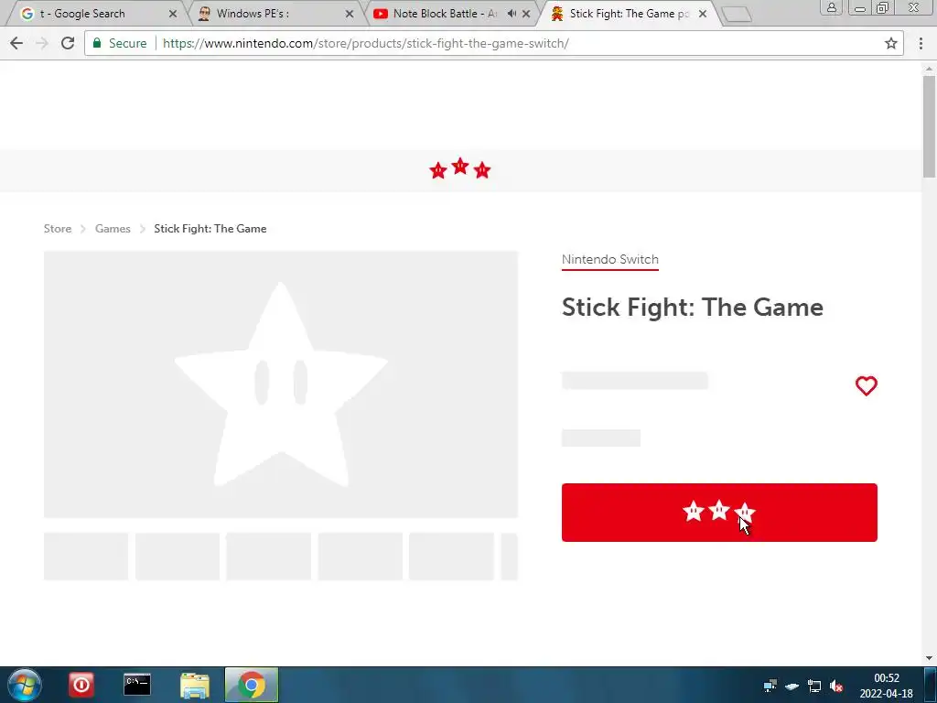Open Windows Explorer folder taskbar icon

click(195, 686)
